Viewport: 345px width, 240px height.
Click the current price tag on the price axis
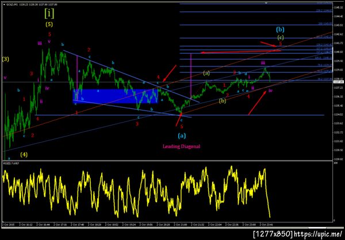click(339, 82)
